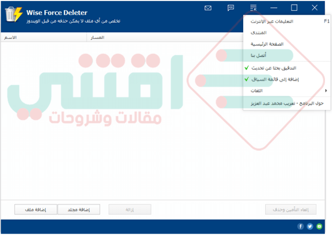332x235 pixels.
Task: Sort by الاسم column header
Action: [43, 37]
